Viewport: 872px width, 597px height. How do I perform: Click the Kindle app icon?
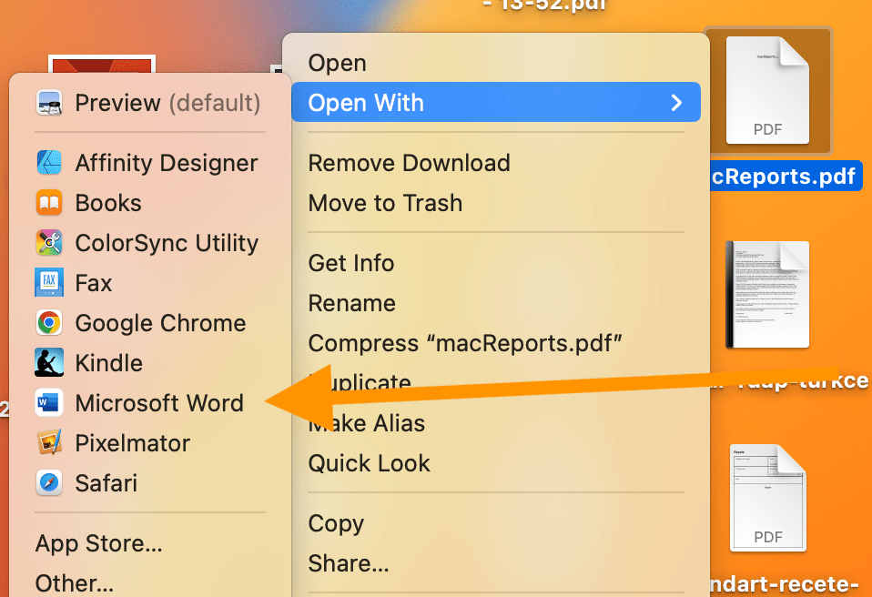tap(48, 364)
